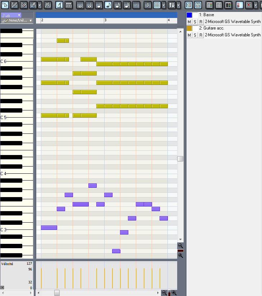Select the arrow Select tool

coord(5,5)
